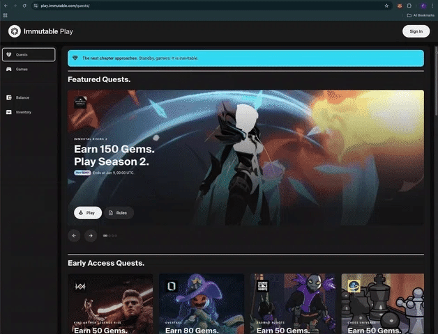Click the page vertical scrollbar

(x=436, y=81)
